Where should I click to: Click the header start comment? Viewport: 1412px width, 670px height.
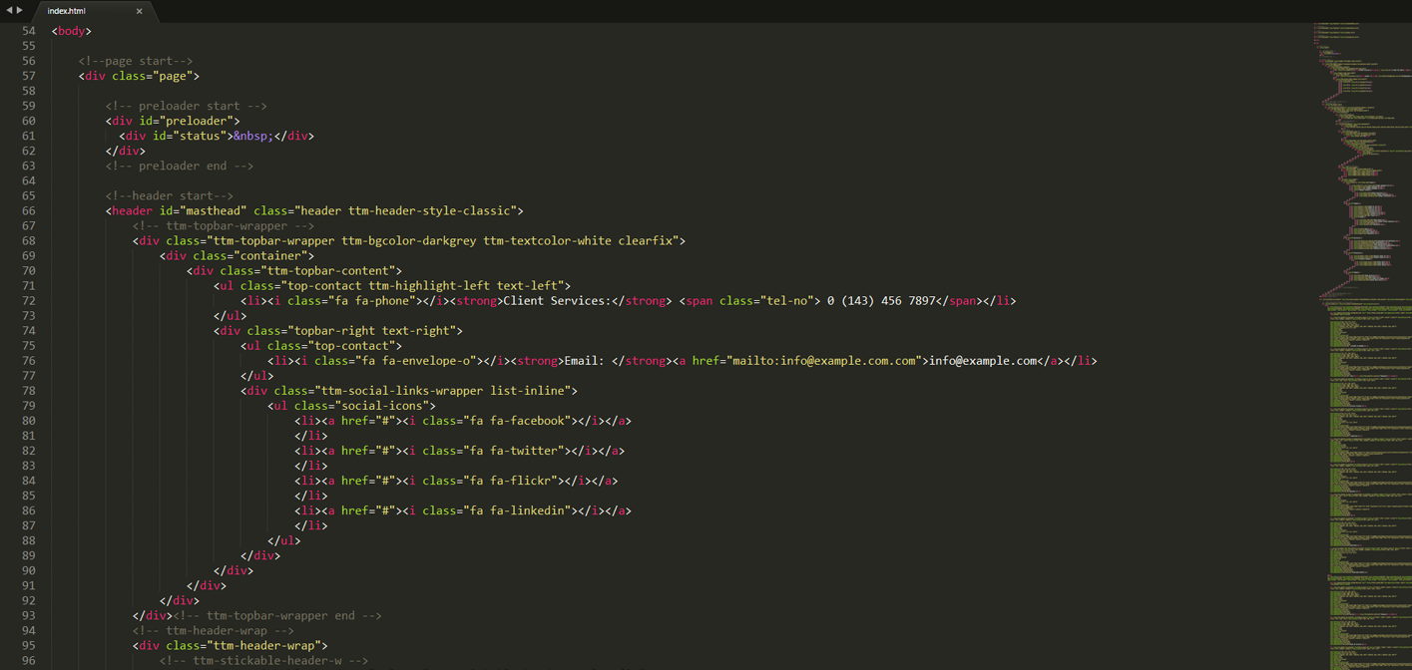point(170,195)
